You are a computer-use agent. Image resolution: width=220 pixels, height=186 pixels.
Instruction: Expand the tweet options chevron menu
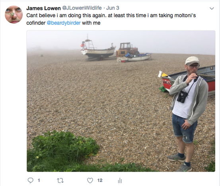(x=212, y=8)
